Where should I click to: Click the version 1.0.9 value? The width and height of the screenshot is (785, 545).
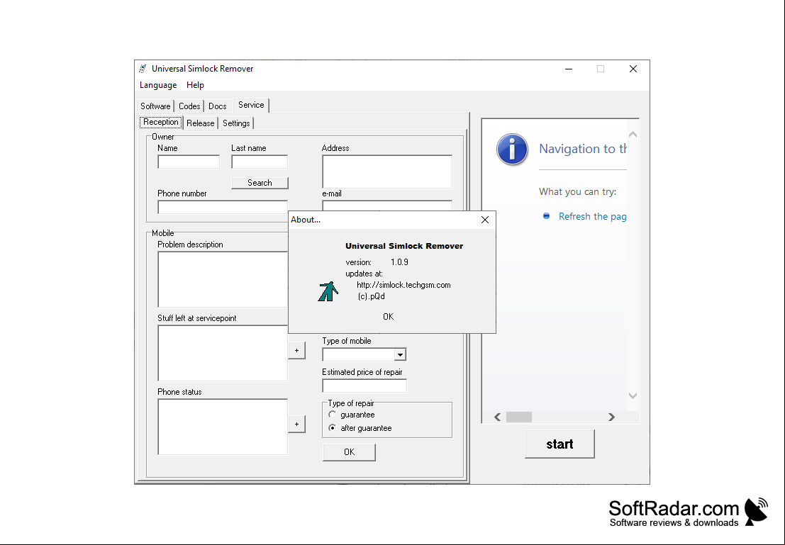point(399,262)
